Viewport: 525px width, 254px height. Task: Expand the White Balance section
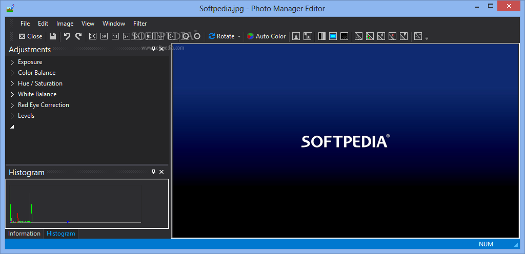coord(12,94)
